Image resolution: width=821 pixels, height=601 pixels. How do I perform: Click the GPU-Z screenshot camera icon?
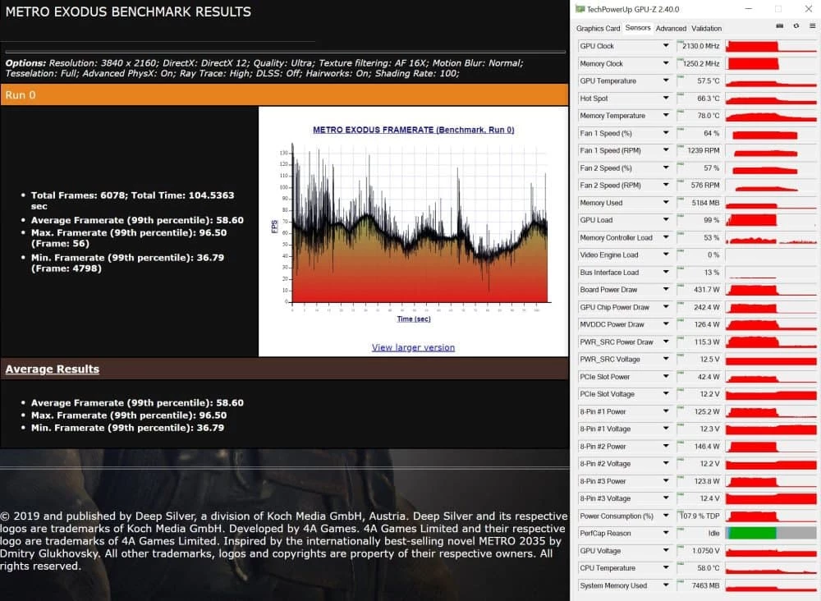[780, 25]
